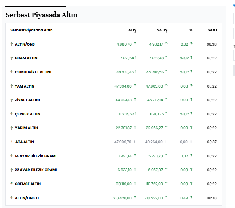This screenshot has height=208, width=235.
Task: Click the arrow beside TAM ALTIN buy price 47.394,00
Action: (x=135, y=86)
